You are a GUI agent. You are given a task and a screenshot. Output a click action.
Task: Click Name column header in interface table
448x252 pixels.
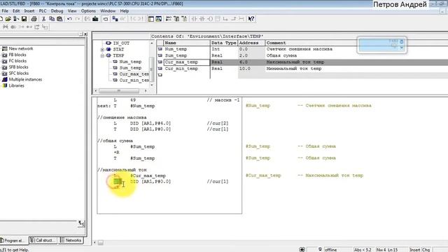(x=187, y=43)
